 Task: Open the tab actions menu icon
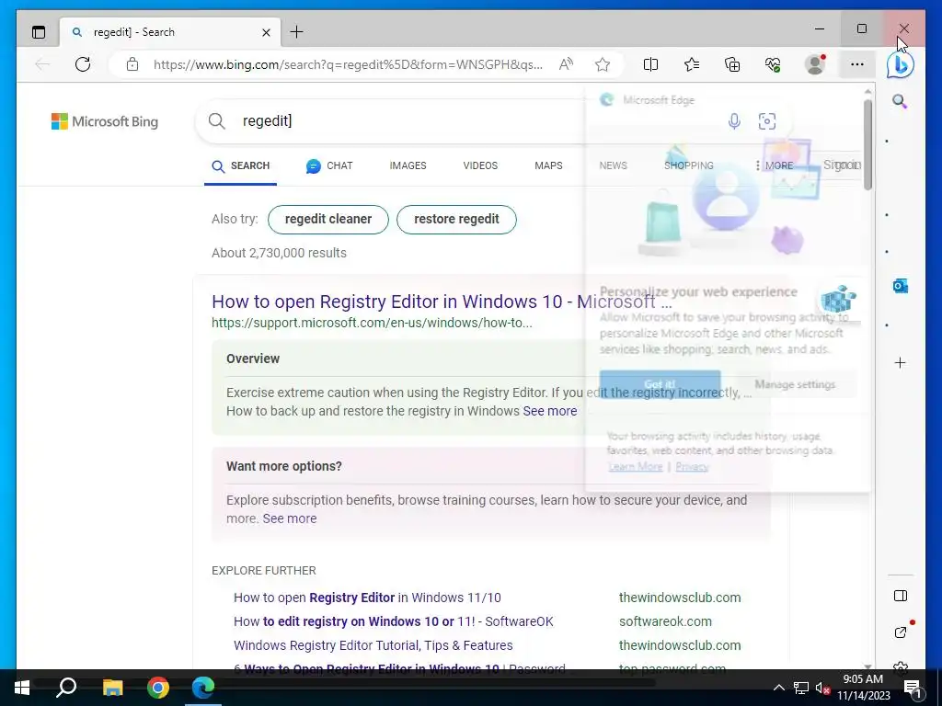pyautogui.click(x=39, y=32)
